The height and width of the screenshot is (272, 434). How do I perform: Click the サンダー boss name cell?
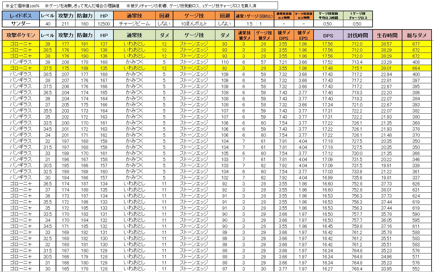pos(21,24)
